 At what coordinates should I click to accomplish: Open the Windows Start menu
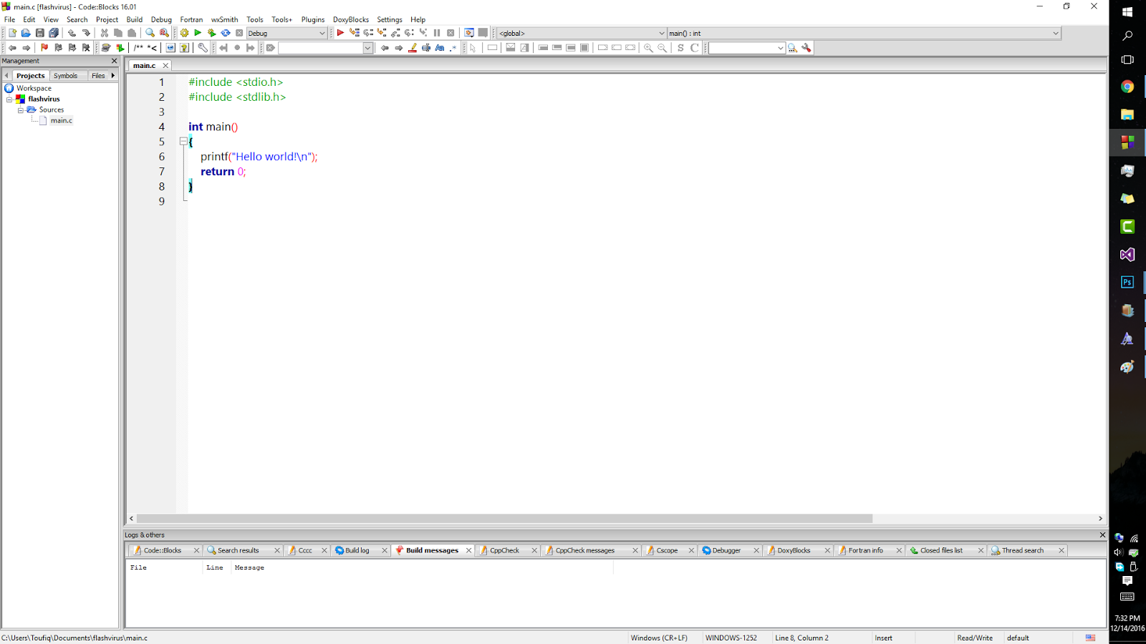point(1127,11)
